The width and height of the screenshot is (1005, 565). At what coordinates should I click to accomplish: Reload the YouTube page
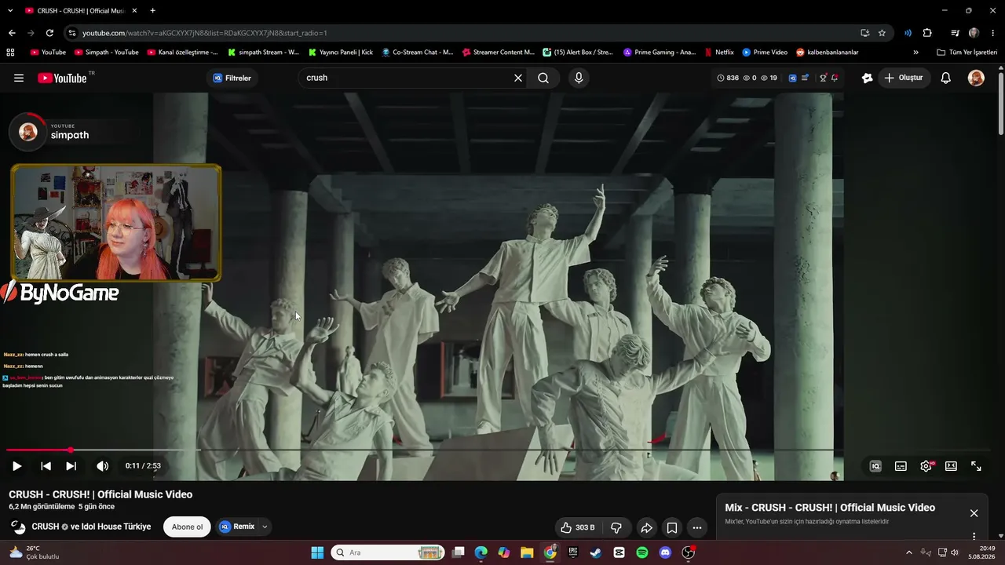point(49,33)
